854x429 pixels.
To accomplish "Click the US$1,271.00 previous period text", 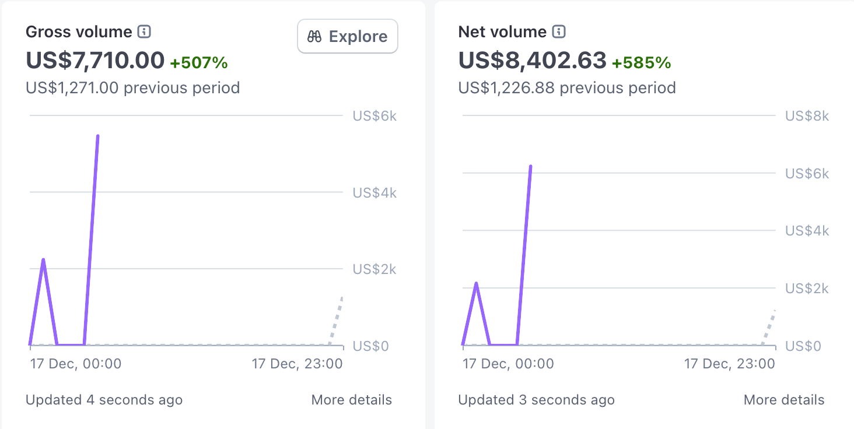I will 132,88.
